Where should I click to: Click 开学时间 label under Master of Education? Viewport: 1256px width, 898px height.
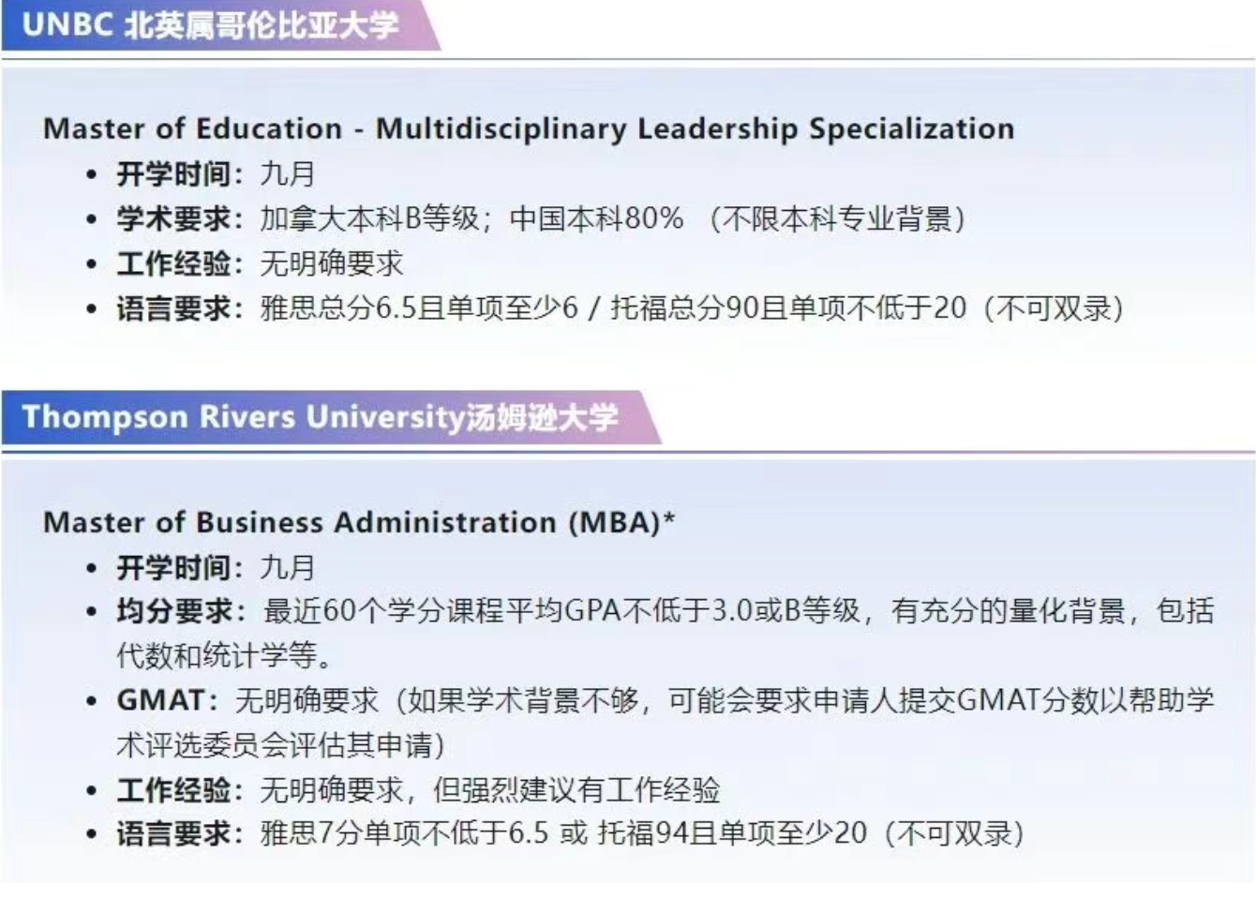click(x=173, y=173)
